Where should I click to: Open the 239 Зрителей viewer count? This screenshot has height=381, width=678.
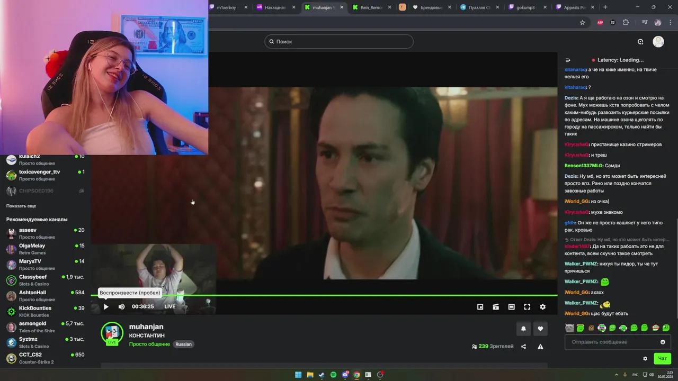point(493,346)
